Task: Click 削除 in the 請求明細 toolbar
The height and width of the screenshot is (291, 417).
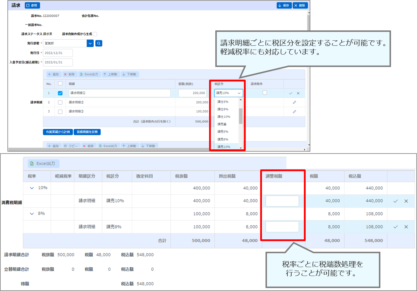Action: tap(69, 74)
